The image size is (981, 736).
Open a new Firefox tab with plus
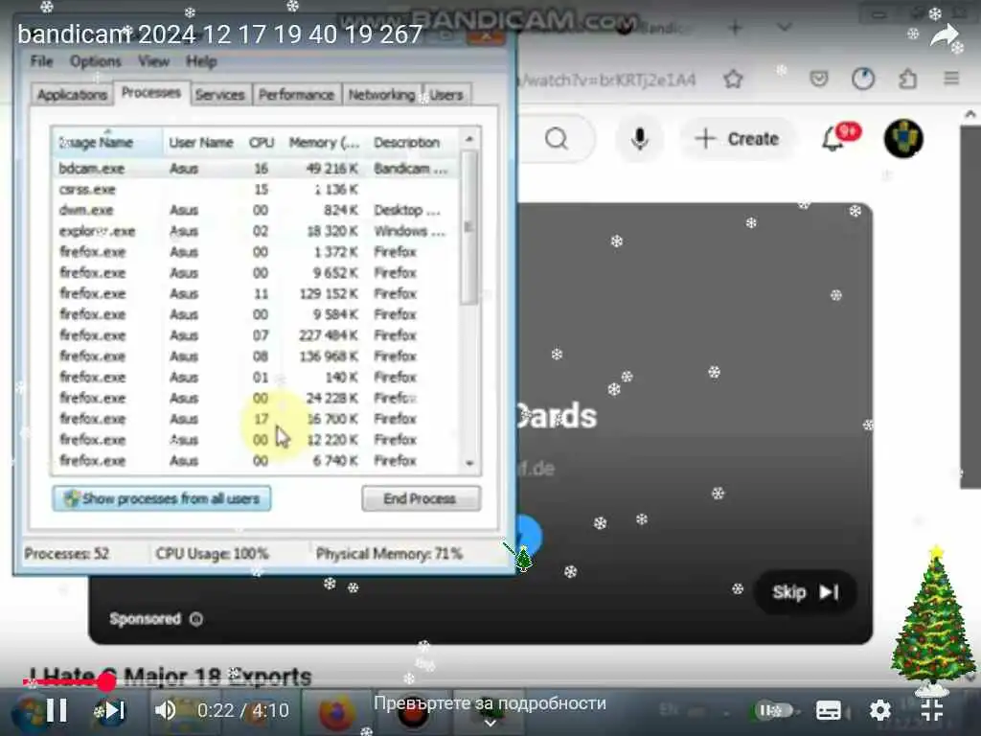[736, 28]
